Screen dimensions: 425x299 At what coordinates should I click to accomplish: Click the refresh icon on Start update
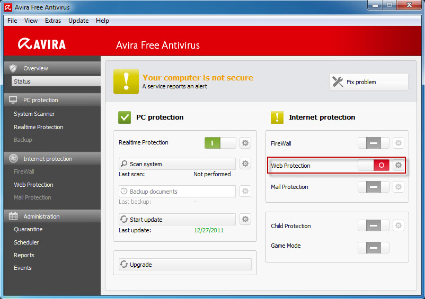tap(124, 219)
